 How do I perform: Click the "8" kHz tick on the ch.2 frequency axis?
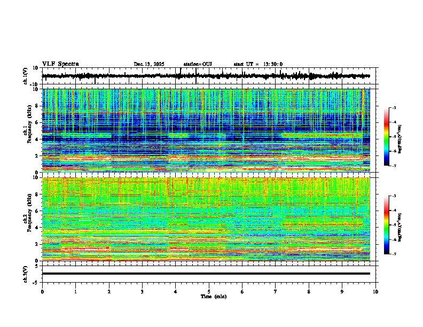click(x=37, y=194)
